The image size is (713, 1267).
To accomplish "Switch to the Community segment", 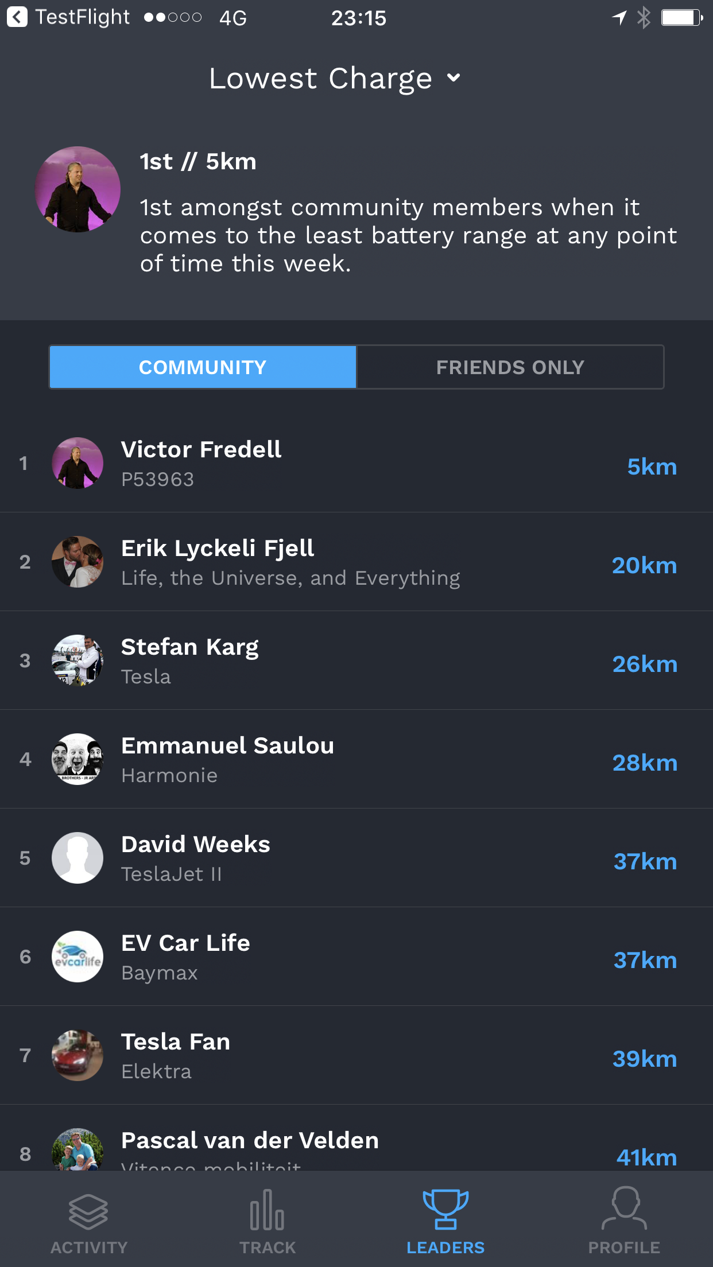I will click(x=203, y=367).
